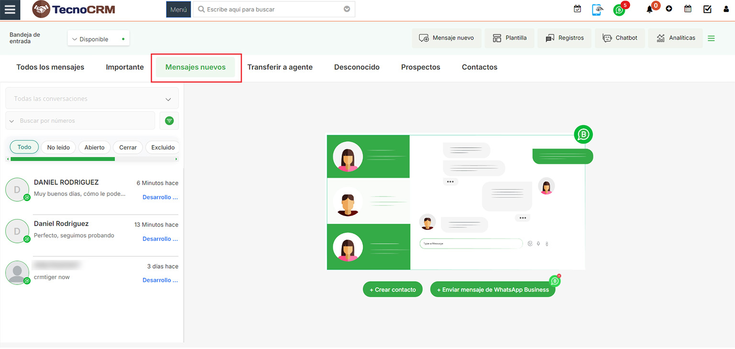This screenshot has height=349, width=735.
Task: Switch to the 'Transferir a agente' tab
Action: coord(279,67)
